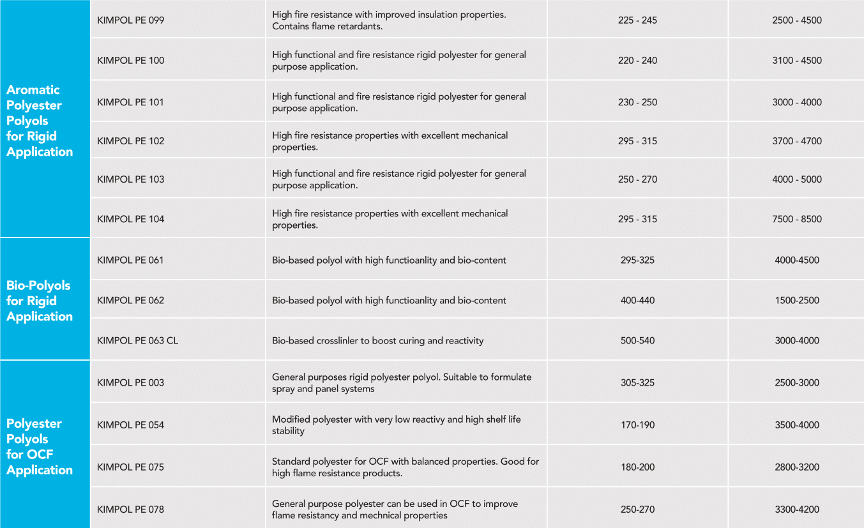Click the KIMPOL PE 061 product name
The height and width of the screenshot is (528, 864).
point(130,260)
